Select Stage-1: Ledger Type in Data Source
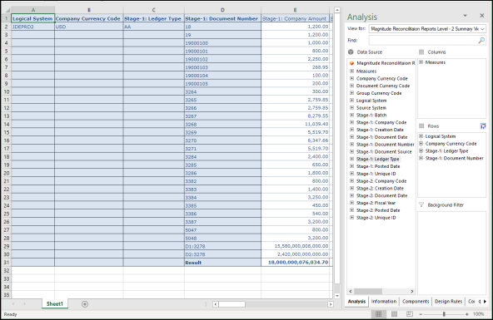Screen dimensions: 493x320 coord(377,159)
